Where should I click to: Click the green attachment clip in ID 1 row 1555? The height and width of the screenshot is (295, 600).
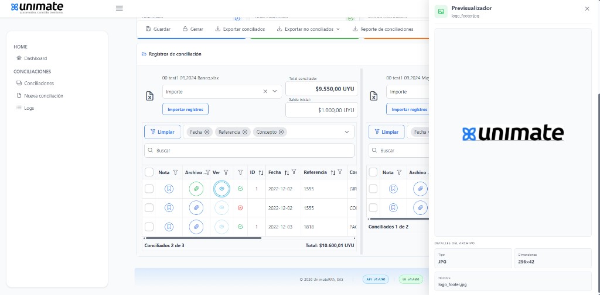[196, 189]
